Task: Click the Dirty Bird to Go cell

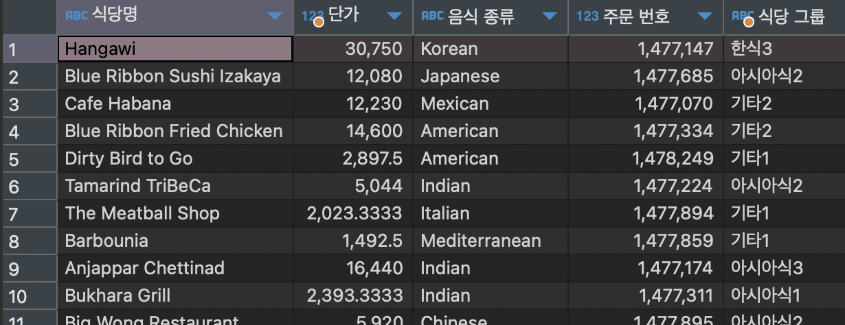Action: coord(175,158)
